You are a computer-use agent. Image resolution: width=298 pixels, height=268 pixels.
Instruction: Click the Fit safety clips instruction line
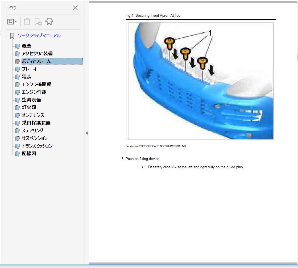click(x=190, y=167)
